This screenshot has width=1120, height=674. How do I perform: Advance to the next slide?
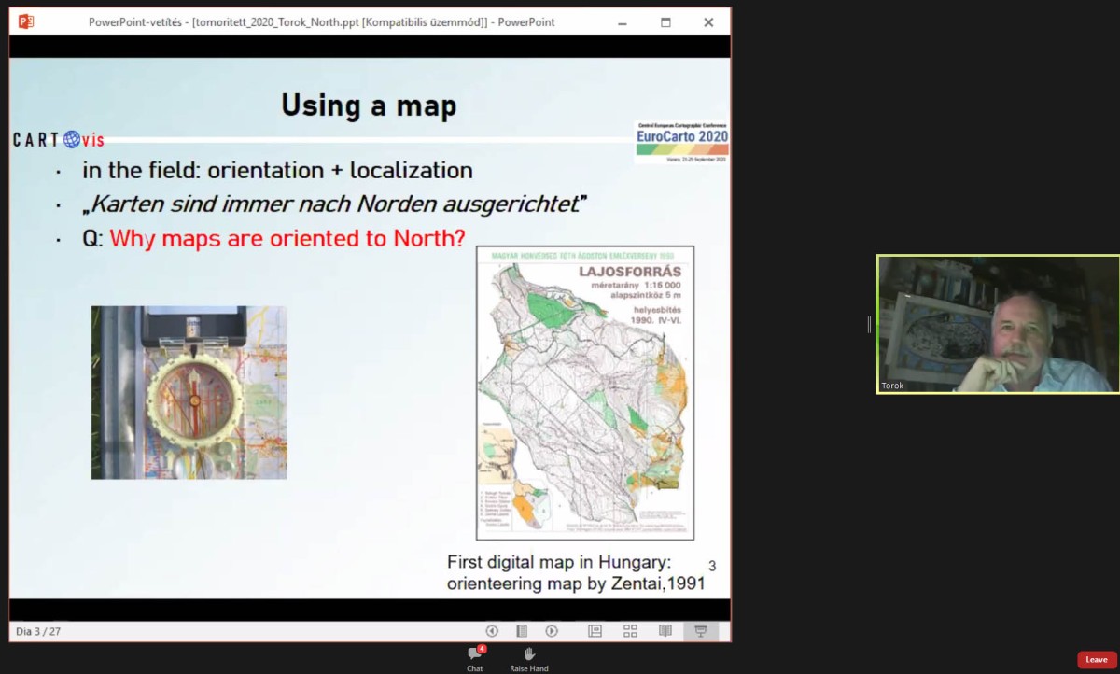click(552, 631)
